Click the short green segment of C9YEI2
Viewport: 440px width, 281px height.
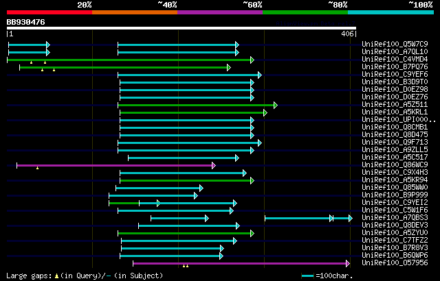(124, 204)
